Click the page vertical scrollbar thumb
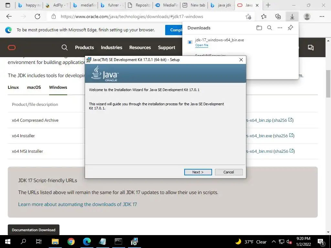 tap(328, 84)
